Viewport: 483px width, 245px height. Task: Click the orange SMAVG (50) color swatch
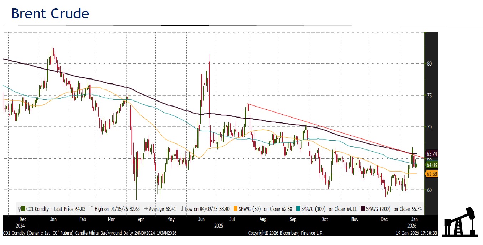236,209
